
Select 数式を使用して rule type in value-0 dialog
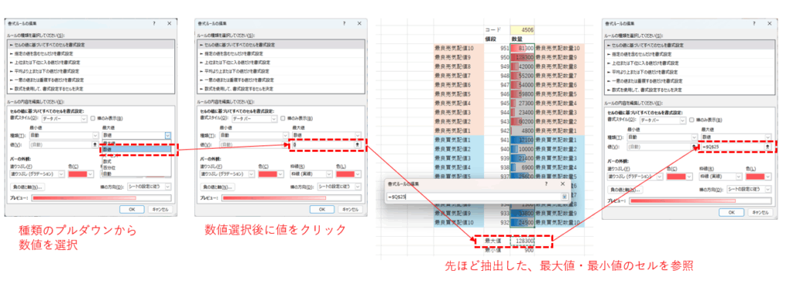pos(280,88)
